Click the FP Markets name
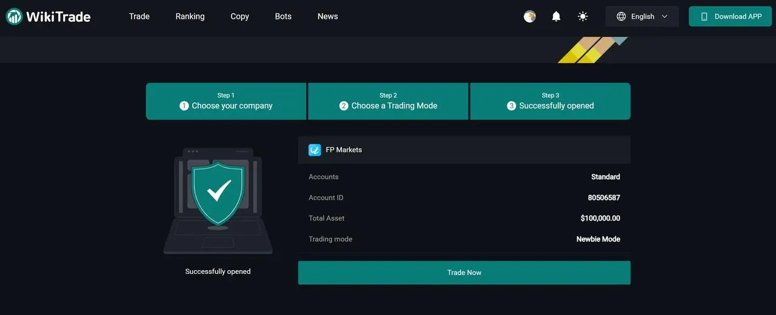776x315 pixels. click(344, 150)
